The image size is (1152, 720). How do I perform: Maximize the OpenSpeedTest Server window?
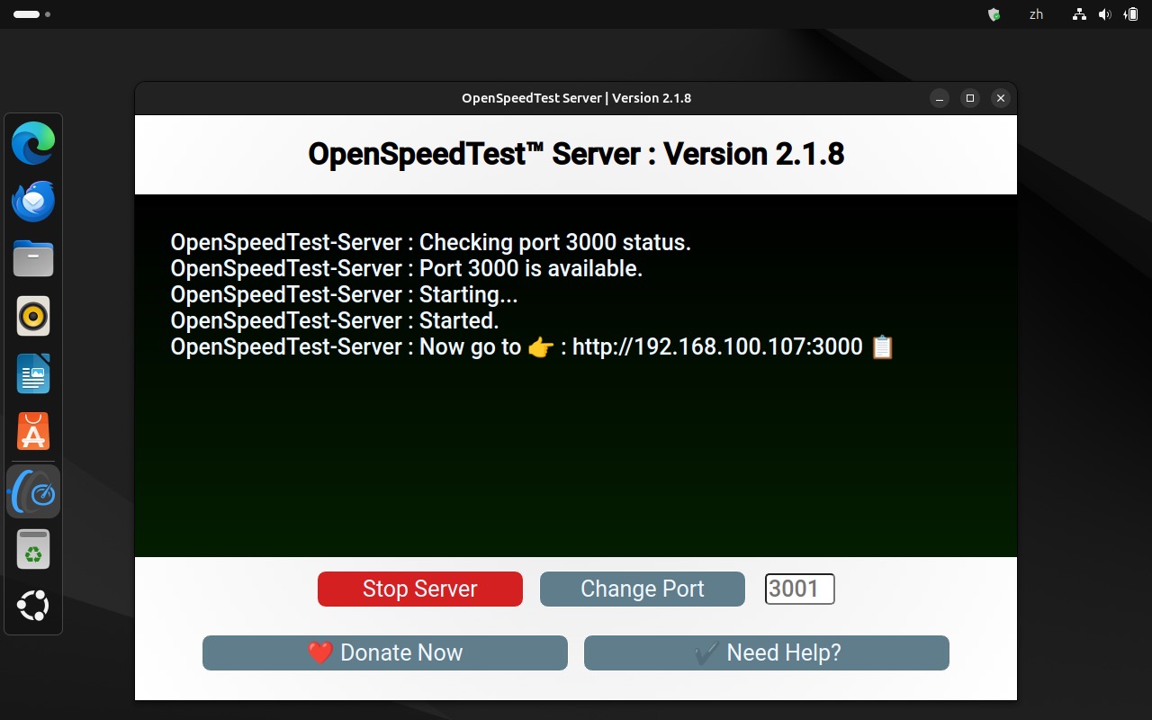pos(969,98)
